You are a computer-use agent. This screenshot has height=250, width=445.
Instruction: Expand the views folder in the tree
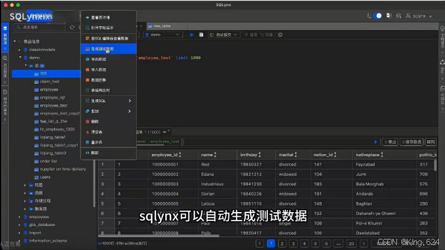click(x=25, y=185)
